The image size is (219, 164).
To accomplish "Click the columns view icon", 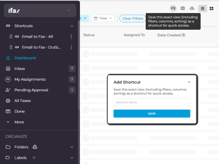I will click(x=183, y=8).
